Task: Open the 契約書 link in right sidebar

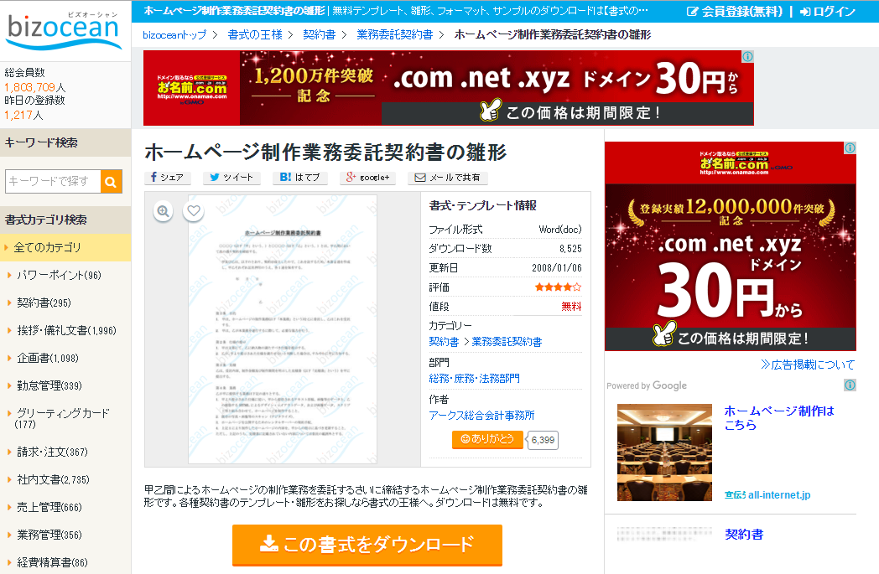Action: [x=744, y=535]
